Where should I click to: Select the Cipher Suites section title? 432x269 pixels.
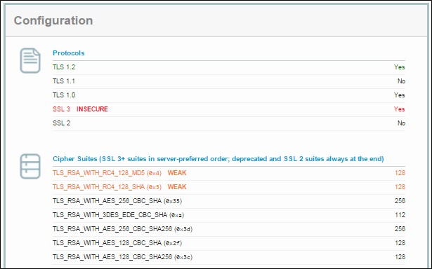tap(218, 159)
